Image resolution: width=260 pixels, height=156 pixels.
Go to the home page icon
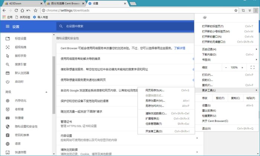(x=22, y=10)
